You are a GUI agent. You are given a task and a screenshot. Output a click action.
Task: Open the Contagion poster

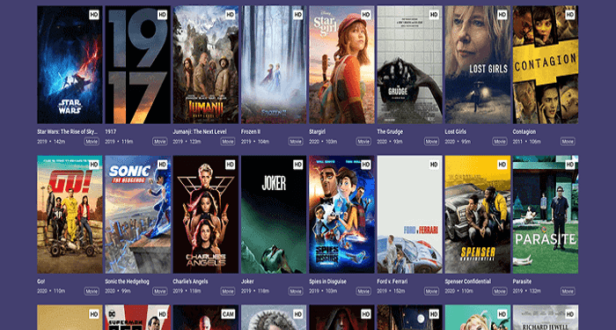(x=546, y=64)
